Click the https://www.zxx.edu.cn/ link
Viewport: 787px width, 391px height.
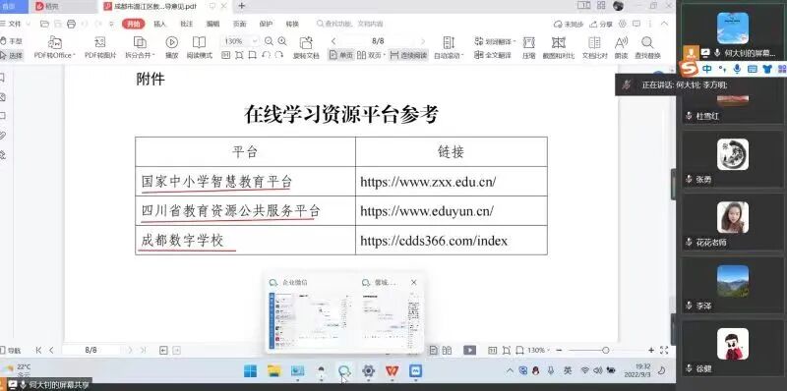point(428,182)
